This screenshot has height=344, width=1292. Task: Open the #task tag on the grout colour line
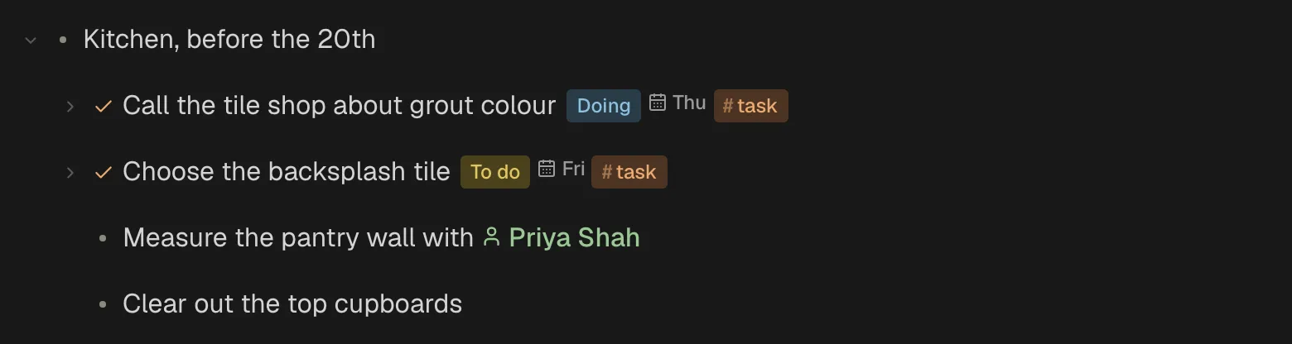point(751,106)
